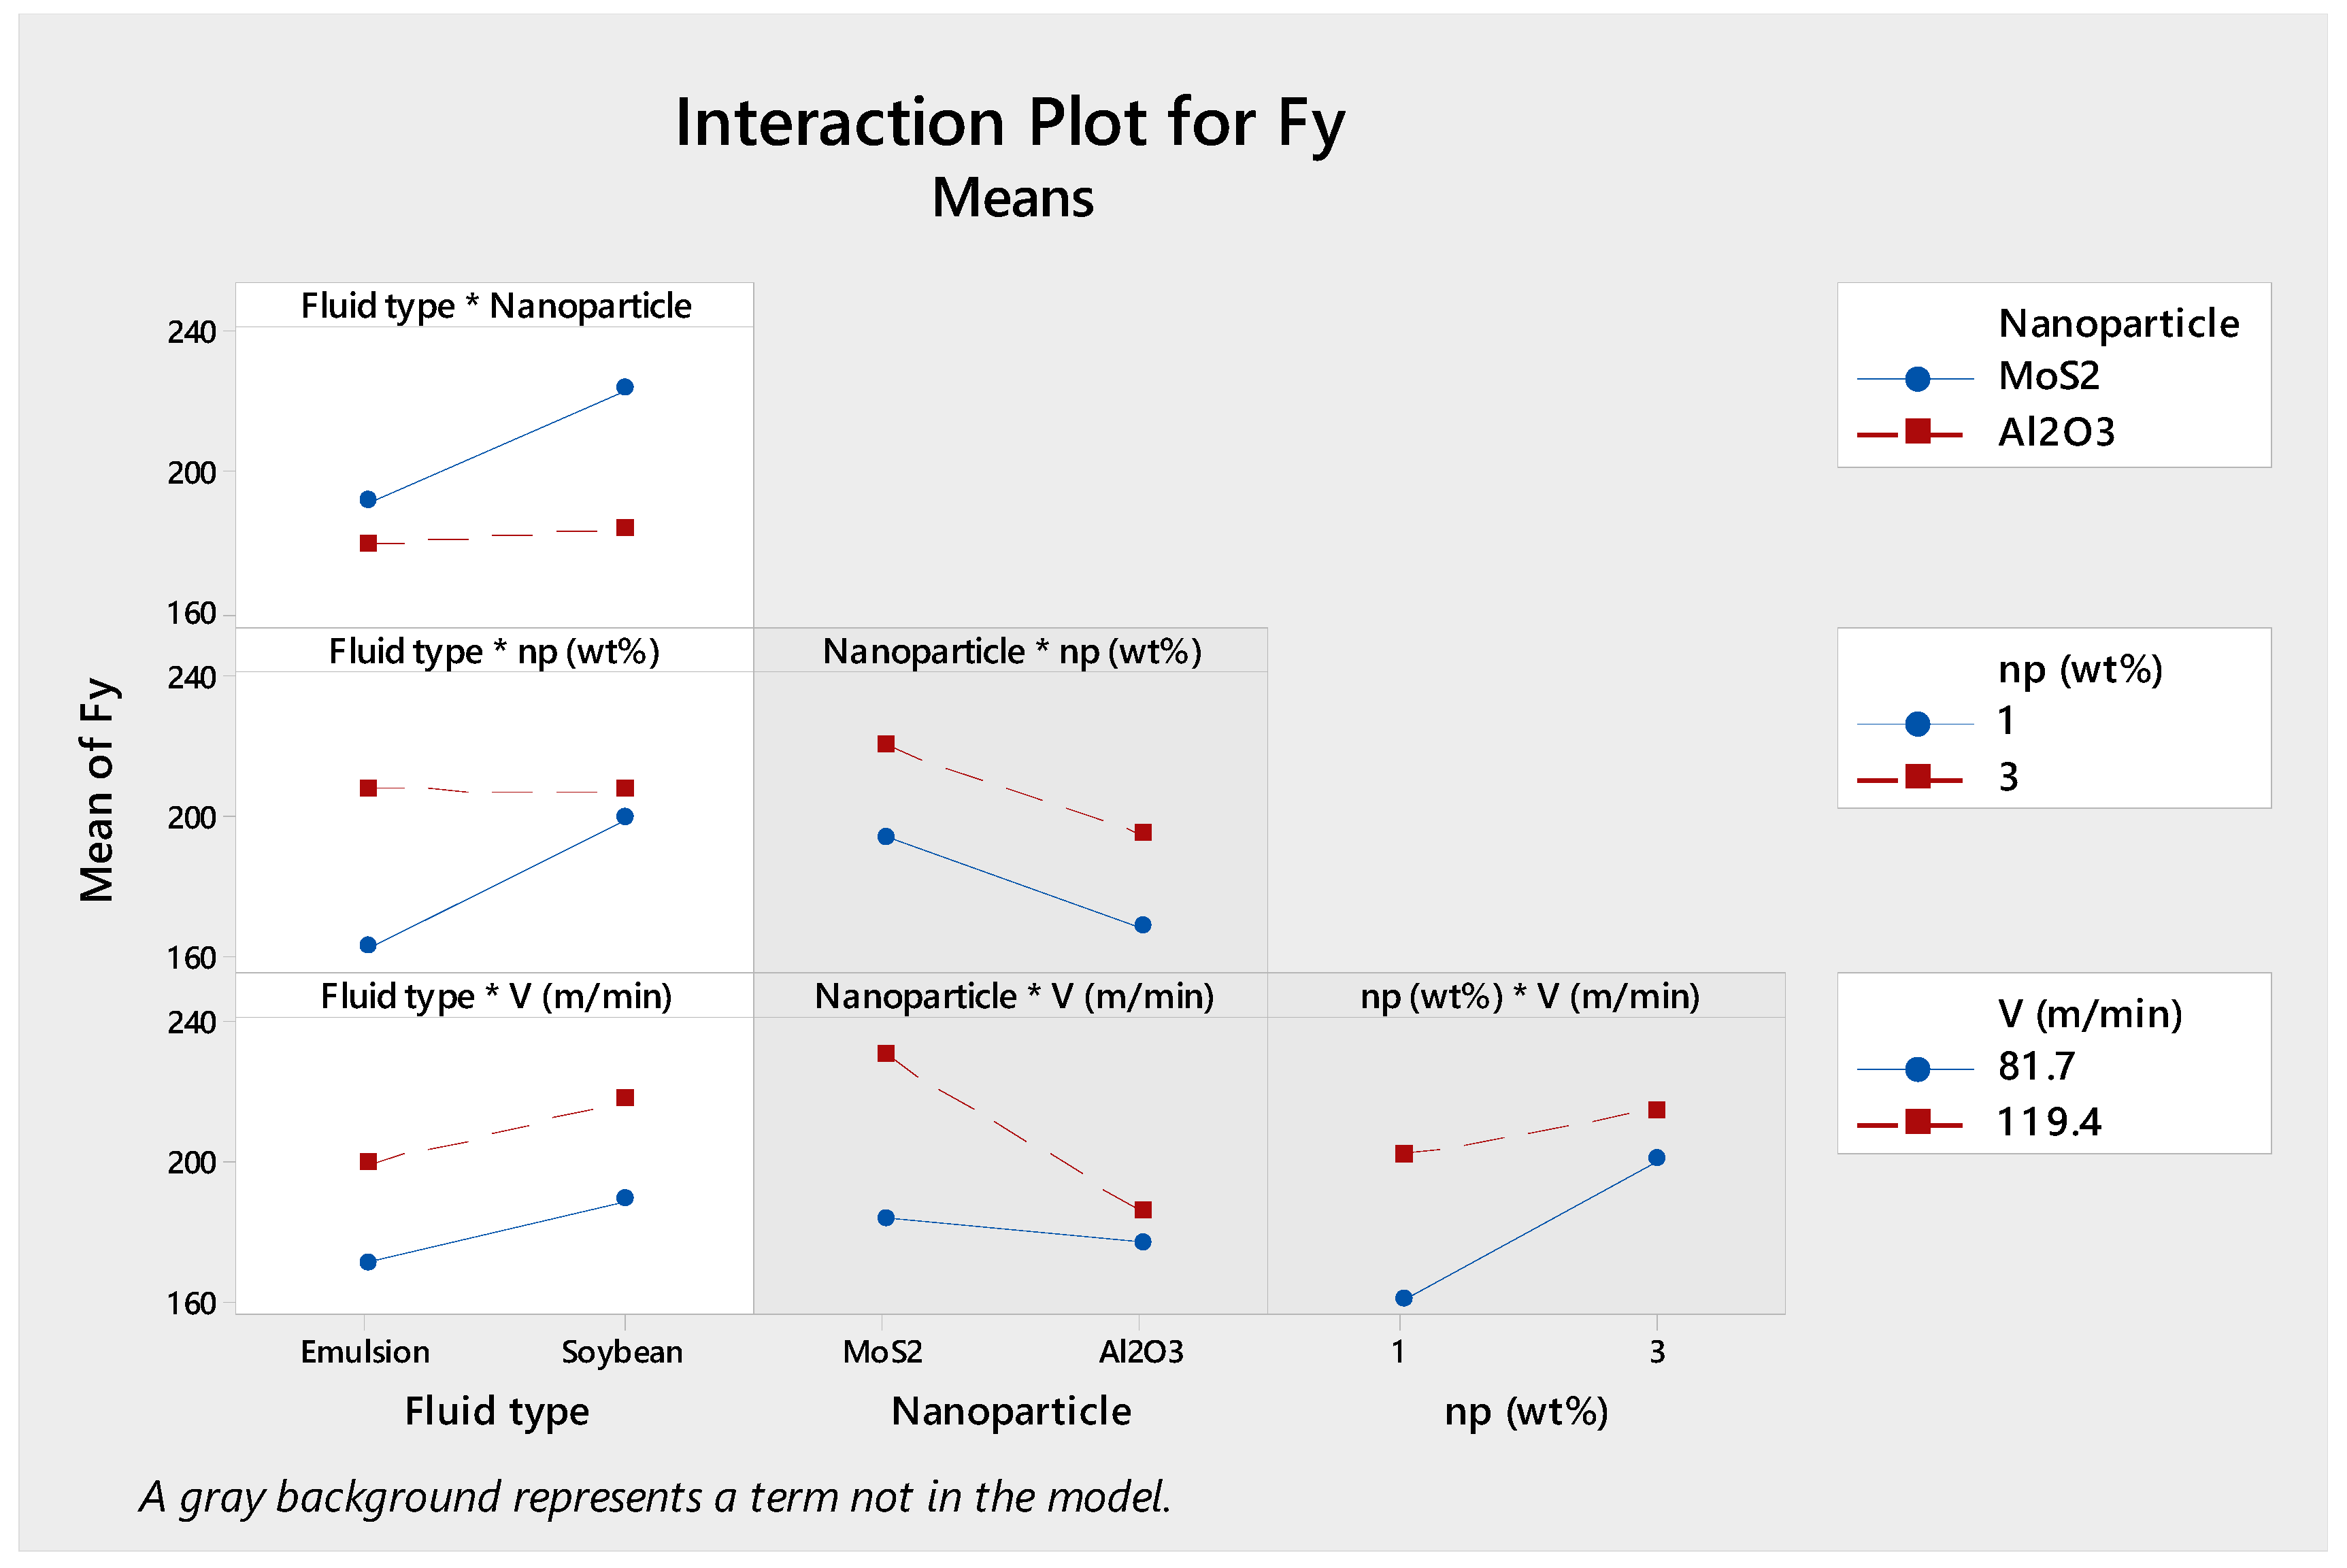This screenshot has height=1568, width=2347.
Task: Click the "Fluid type" x-axis title
Action: (x=497, y=1411)
